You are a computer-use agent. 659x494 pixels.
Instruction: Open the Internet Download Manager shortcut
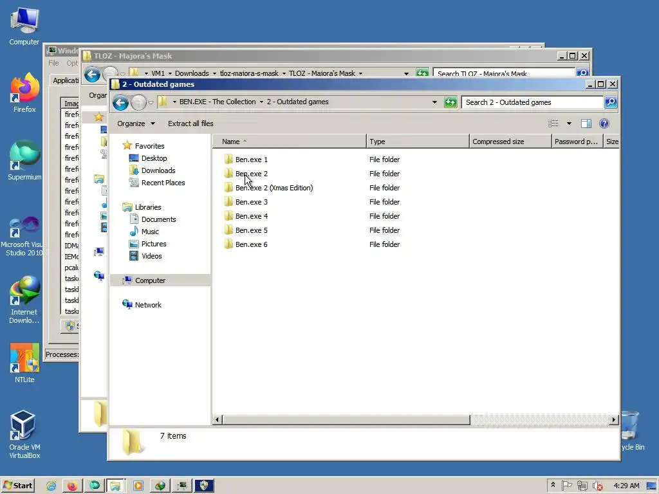tap(24, 300)
